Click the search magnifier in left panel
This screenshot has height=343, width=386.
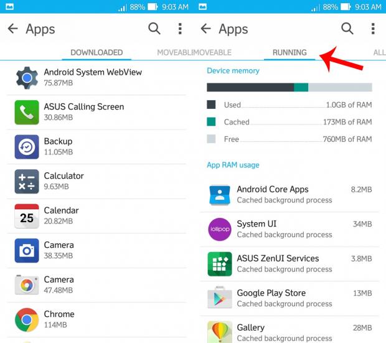coord(154,29)
